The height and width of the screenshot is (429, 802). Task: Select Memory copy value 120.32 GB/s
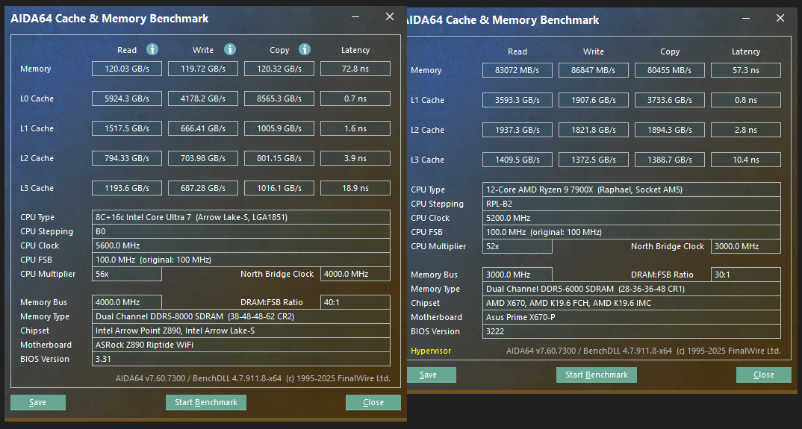point(279,69)
